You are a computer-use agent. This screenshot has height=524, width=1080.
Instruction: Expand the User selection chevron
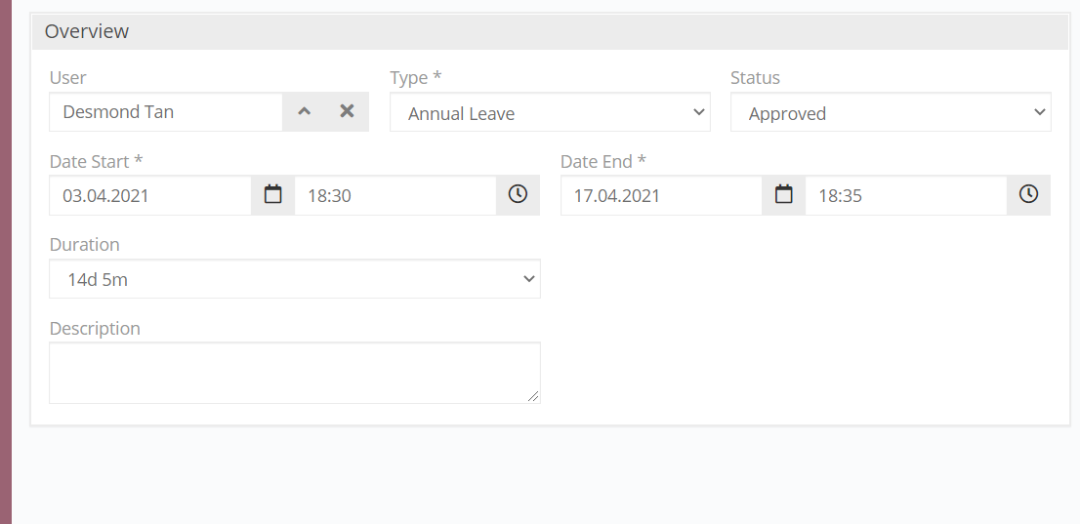click(x=305, y=111)
